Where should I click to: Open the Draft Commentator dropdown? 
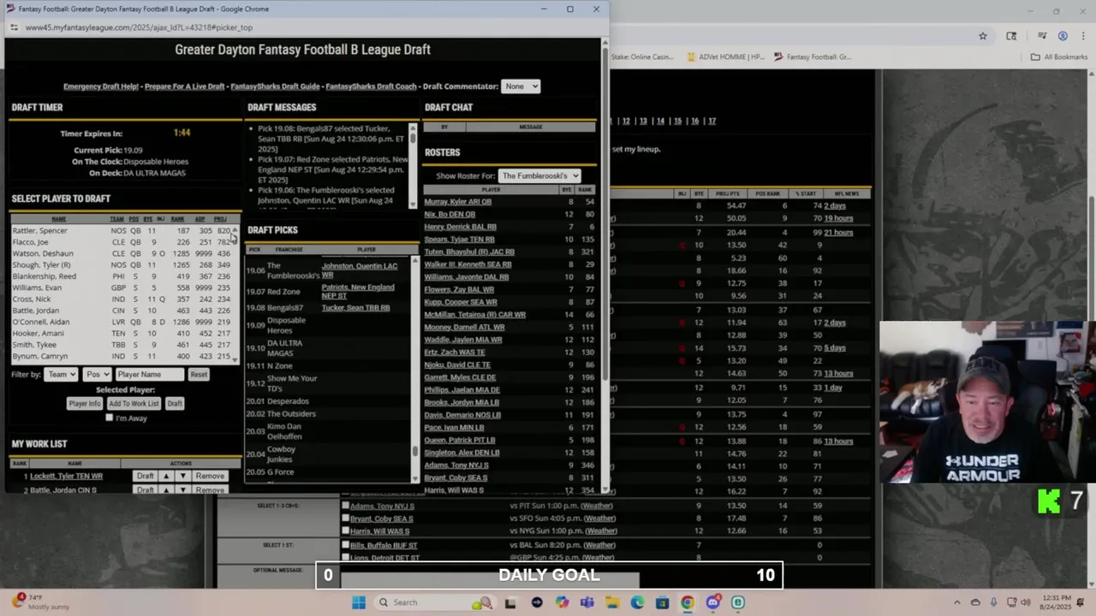(521, 86)
